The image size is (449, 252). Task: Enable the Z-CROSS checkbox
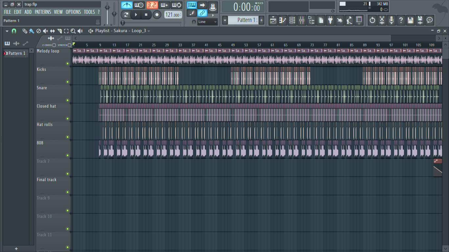[54, 45]
